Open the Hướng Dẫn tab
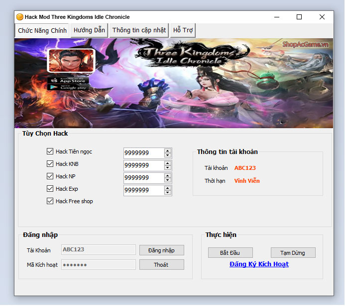The image size is (345, 306). click(x=89, y=30)
